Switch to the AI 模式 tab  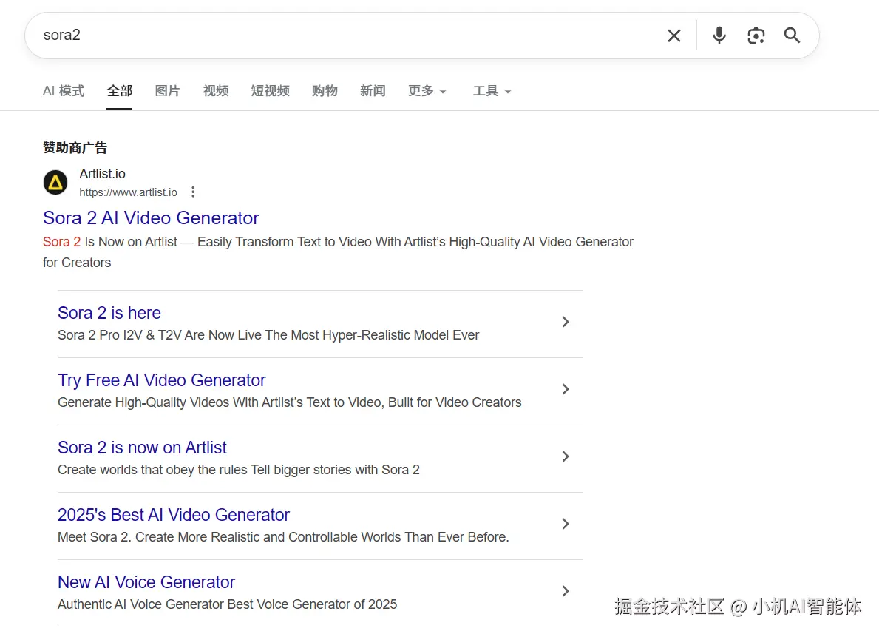click(64, 91)
